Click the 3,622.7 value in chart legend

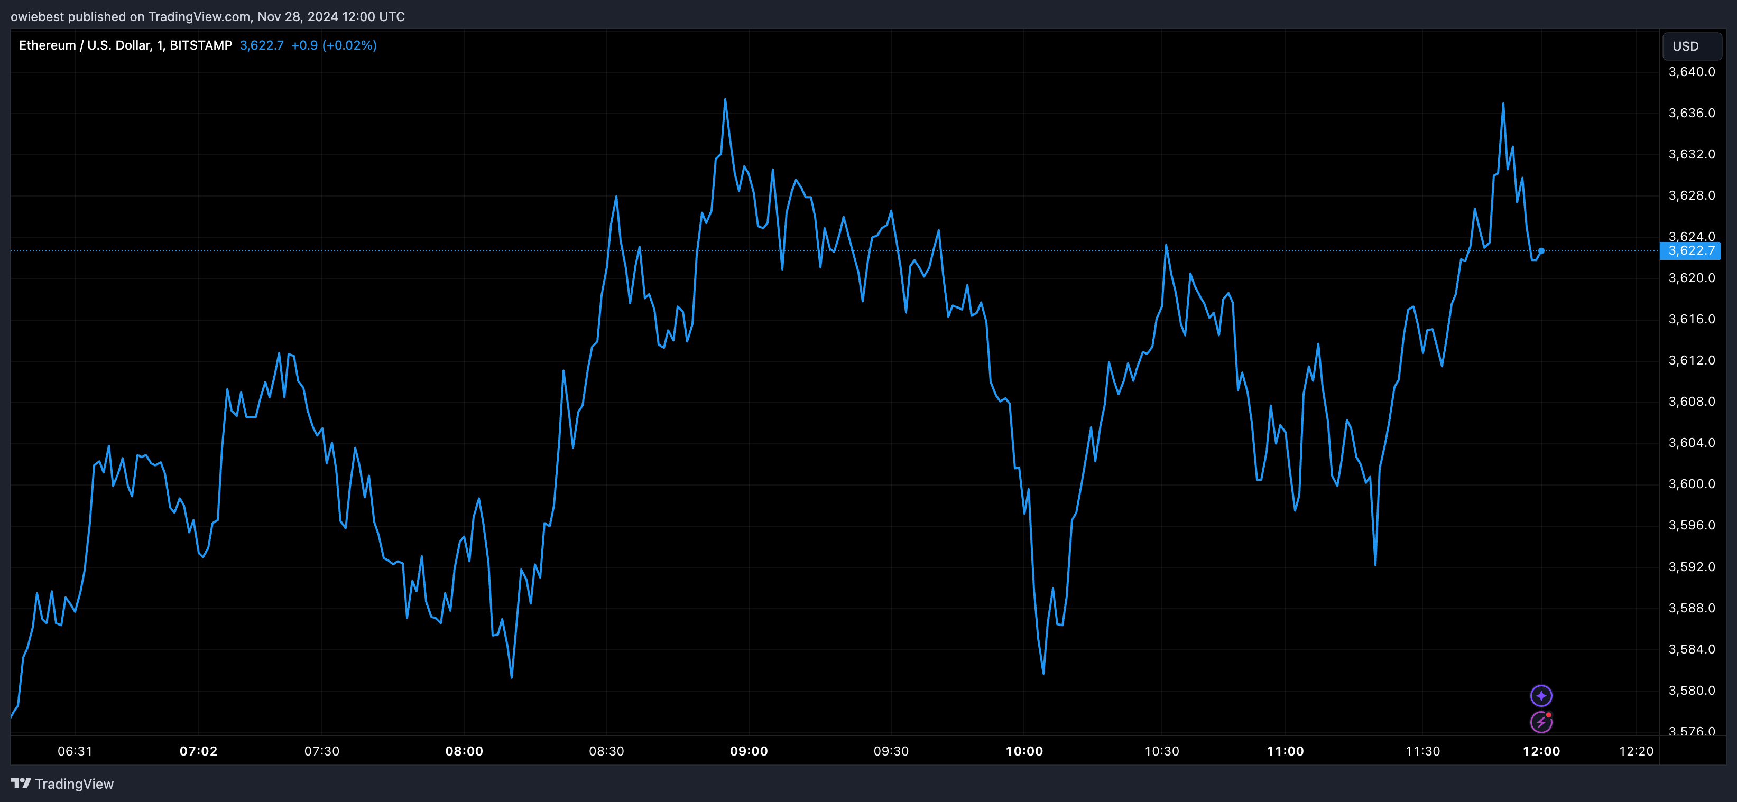coord(262,45)
